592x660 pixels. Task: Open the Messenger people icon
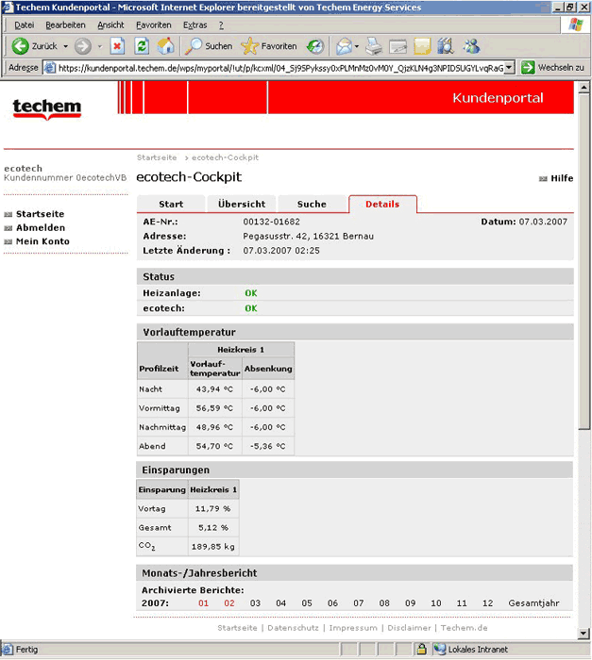[471, 46]
